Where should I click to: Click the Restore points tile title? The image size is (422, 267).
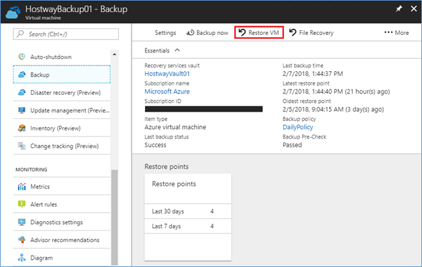point(174,184)
